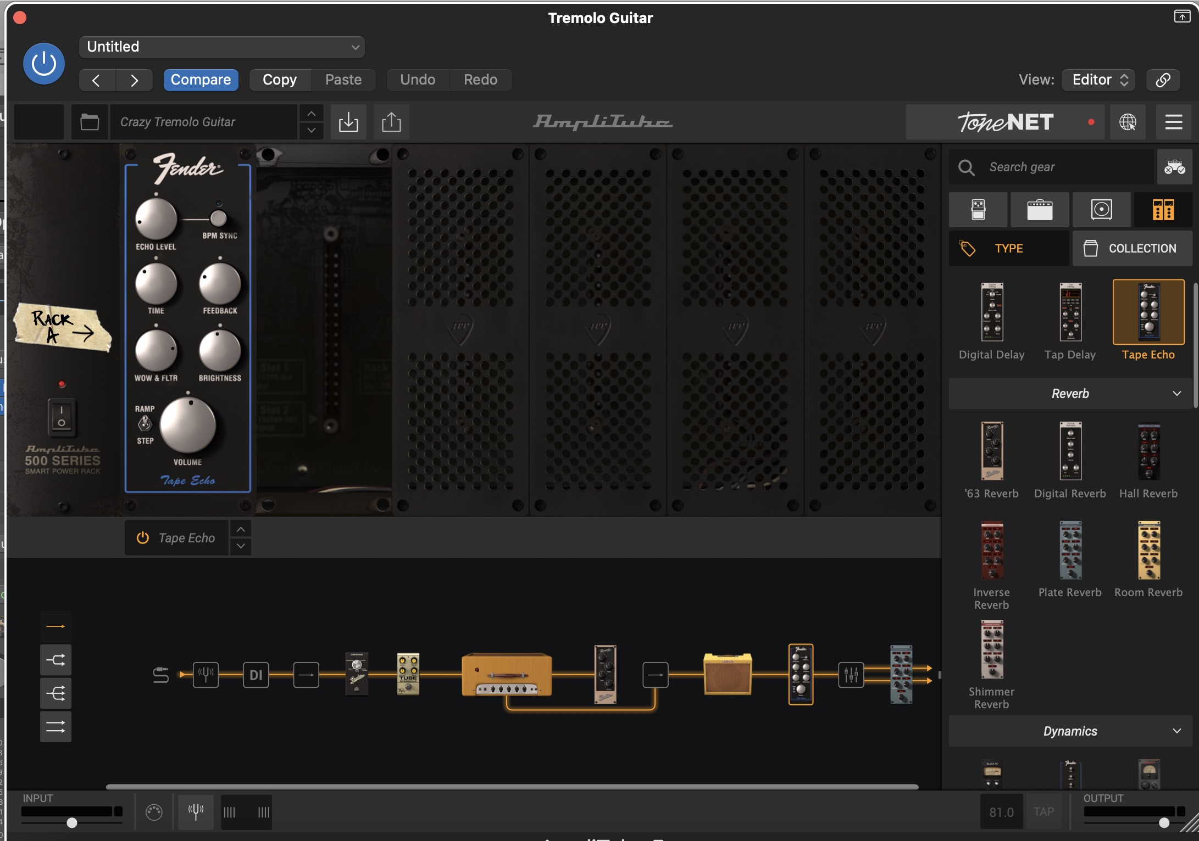Step to previous AmpliTube preset up arrow
The width and height of the screenshot is (1199, 841).
pos(312,114)
